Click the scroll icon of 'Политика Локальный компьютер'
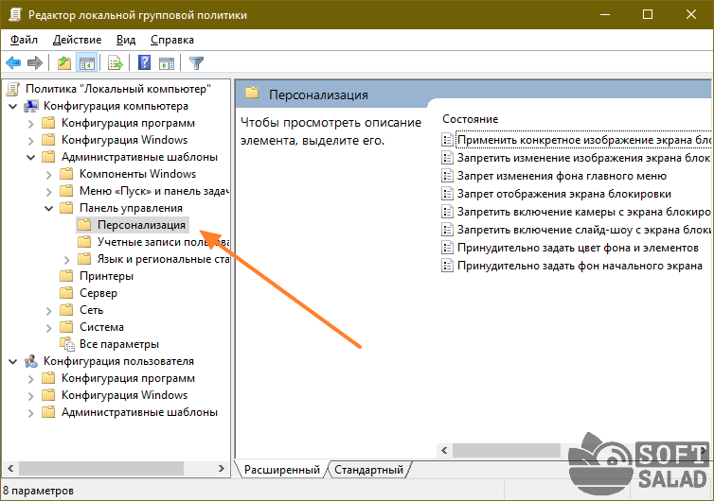The height and width of the screenshot is (501, 714). coord(13,89)
